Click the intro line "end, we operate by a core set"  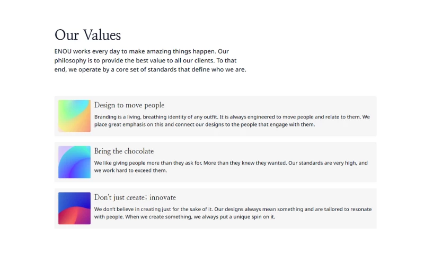click(150, 69)
